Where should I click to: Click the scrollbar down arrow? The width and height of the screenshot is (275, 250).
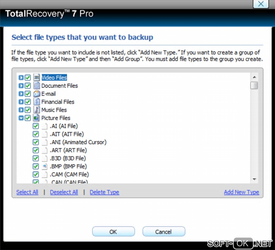pyautogui.click(x=254, y=179)
